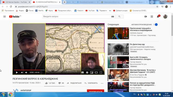Open Муслим Магомаев video title
This screenshot has height=97, width=173.
point(143,71)
